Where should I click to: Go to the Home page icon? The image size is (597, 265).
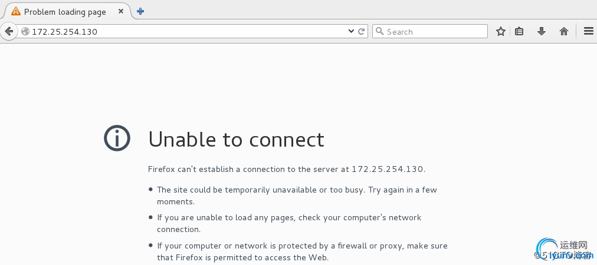564,32
